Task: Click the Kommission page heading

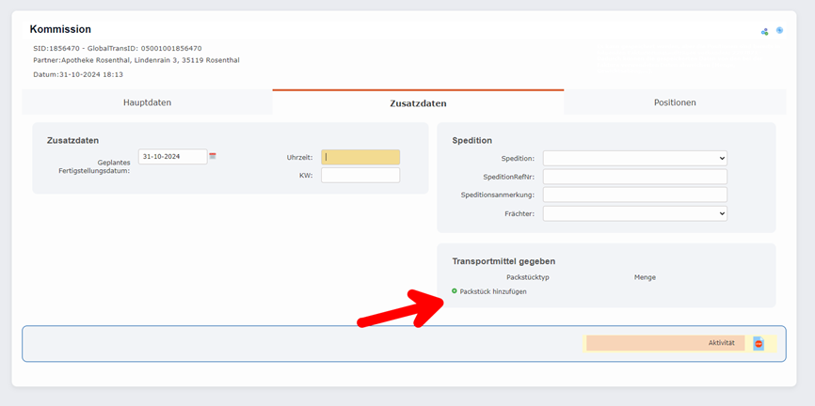Action: click(60, 30)
